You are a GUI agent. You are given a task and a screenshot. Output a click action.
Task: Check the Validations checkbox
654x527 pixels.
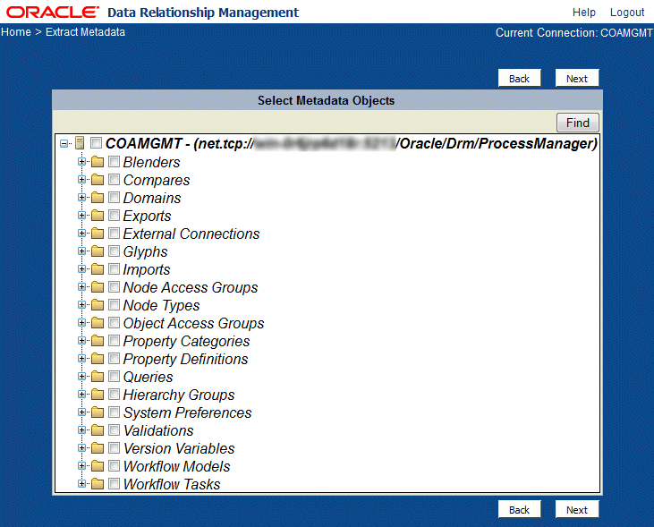(x=114, y=430)
